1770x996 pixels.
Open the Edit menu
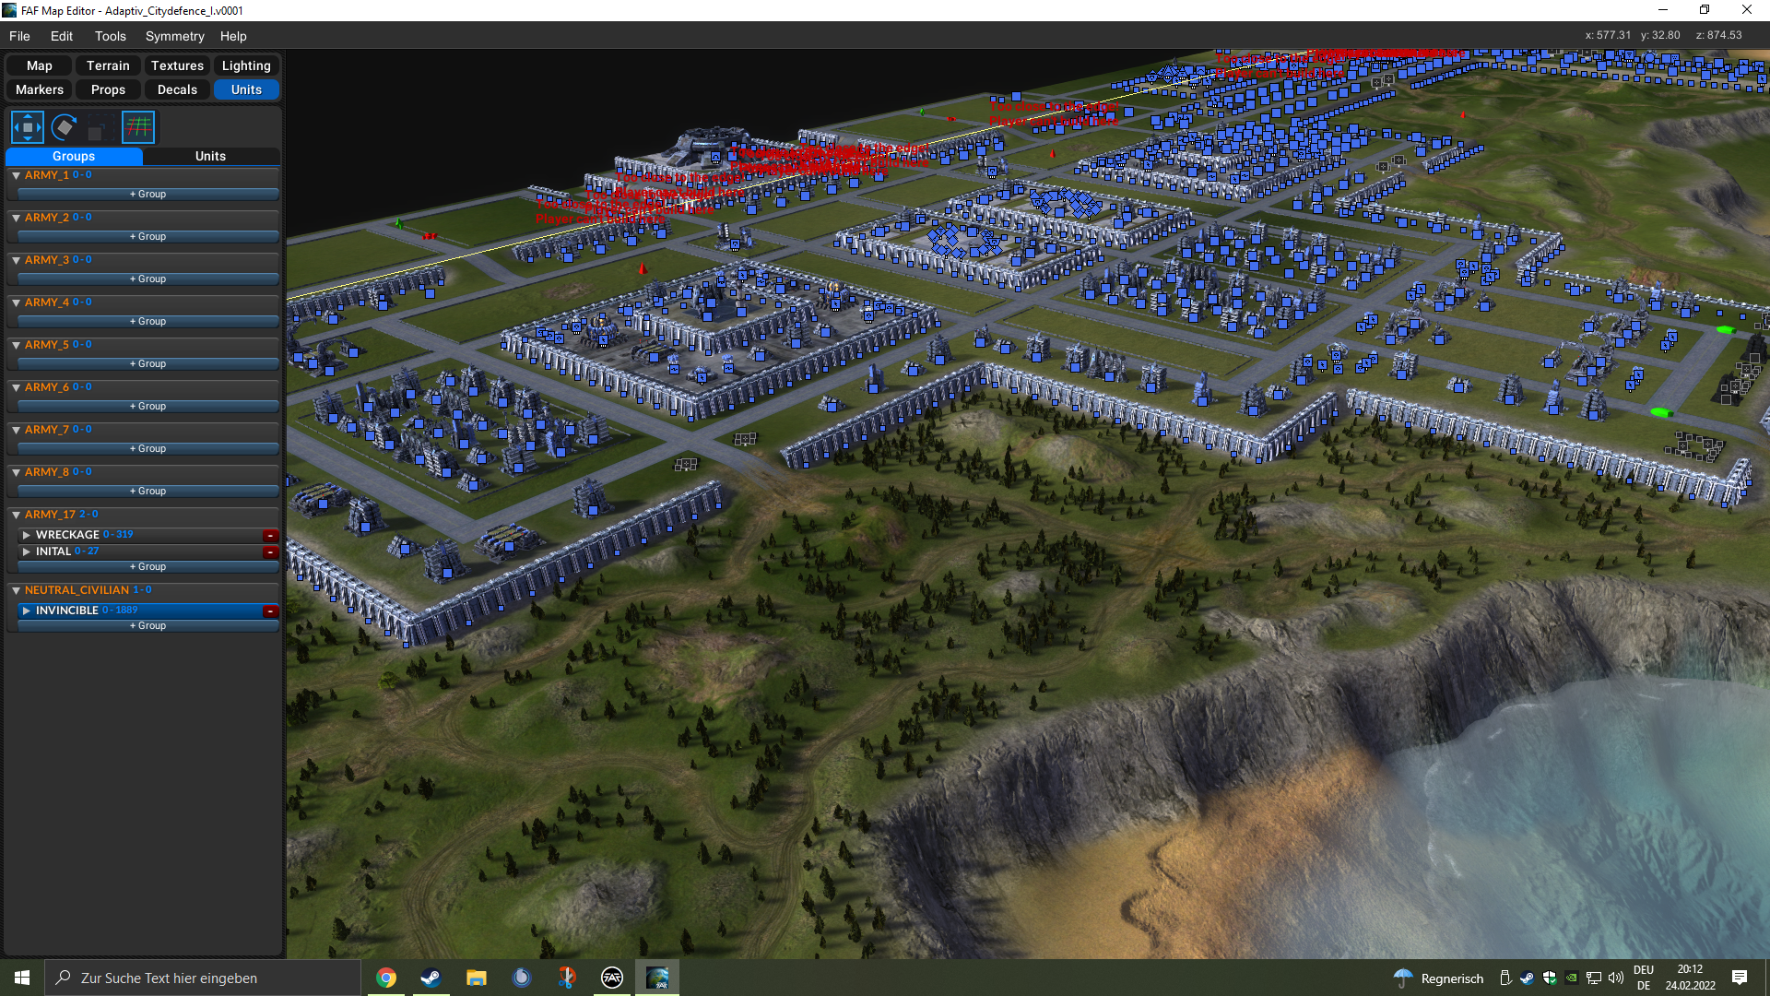[62, 36]
